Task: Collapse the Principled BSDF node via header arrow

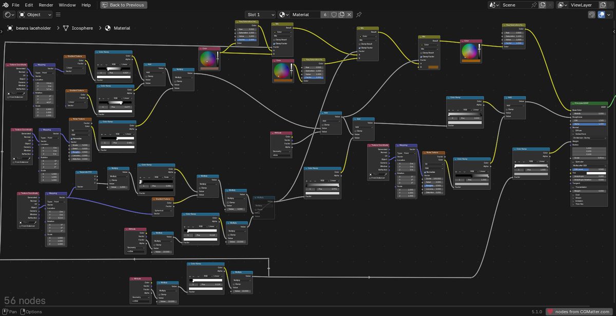Action: click(x=573, y=103)
